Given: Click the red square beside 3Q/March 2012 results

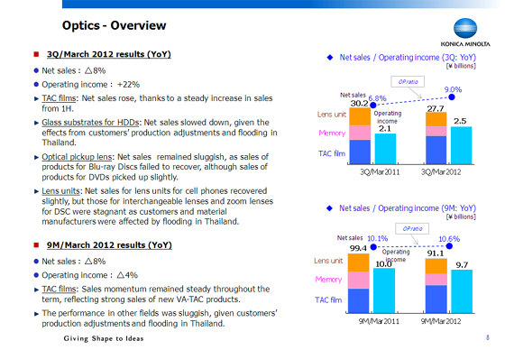Looking at the screenshot, I should tap(36, 54).
